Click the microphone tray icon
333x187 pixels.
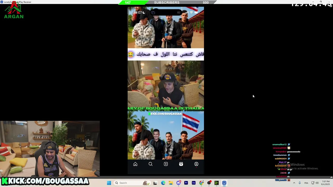(x=300, y=183)
